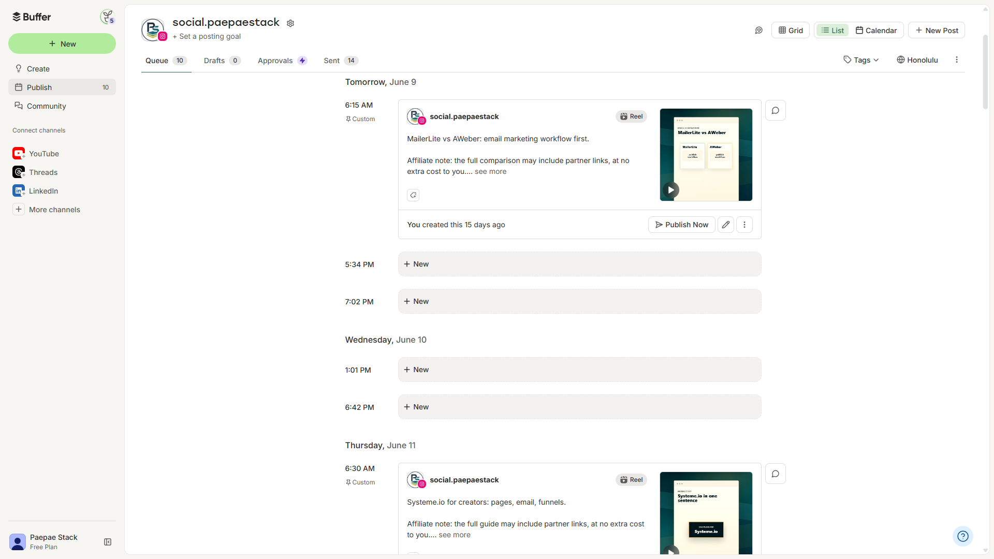This screenshot has width=994, height=559.
Task: Add new post at 5:34 PM slot
Action: [580, 264]
